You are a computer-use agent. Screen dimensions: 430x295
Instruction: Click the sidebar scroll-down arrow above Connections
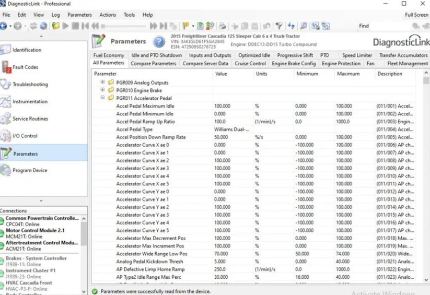(x=41, y=201)
